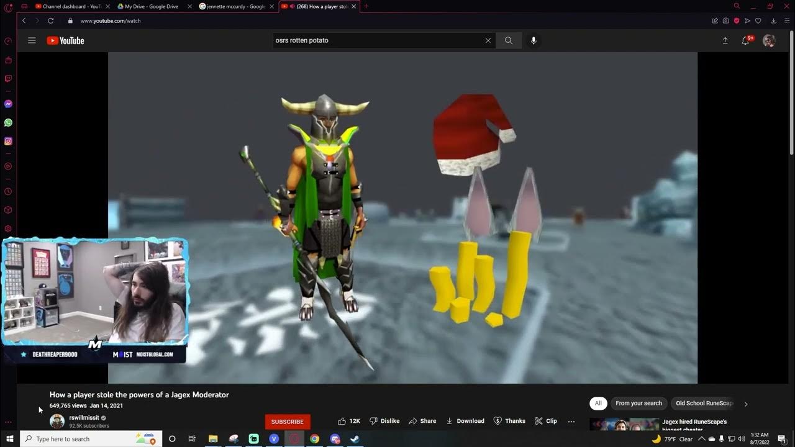The height and width of the screenshot is (447, 795).
Task: Open sidebar settings gear icon
Action: [x=8, y=228]
